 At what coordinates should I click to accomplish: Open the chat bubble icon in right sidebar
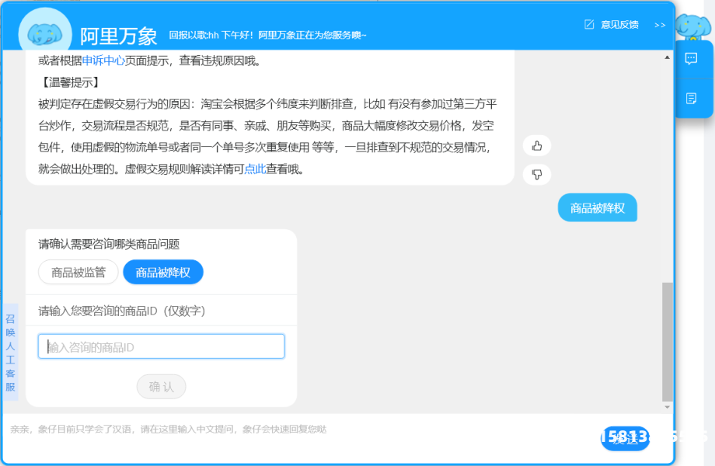click(x=691, y=59)
